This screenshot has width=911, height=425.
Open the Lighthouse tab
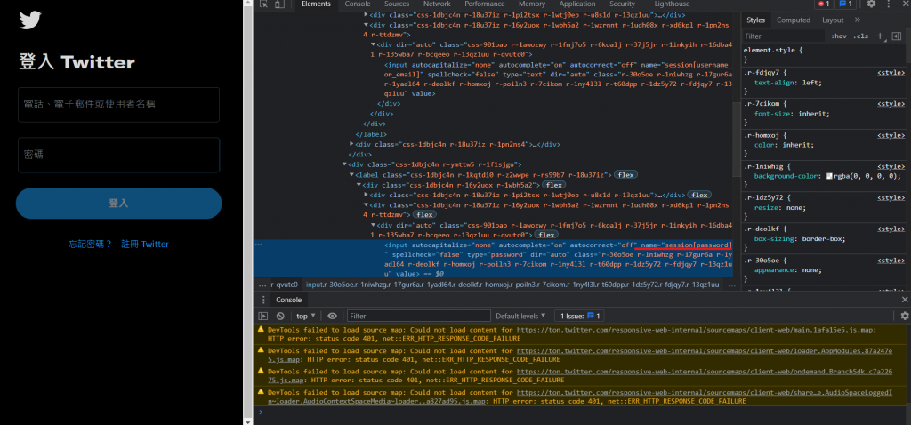672,4
